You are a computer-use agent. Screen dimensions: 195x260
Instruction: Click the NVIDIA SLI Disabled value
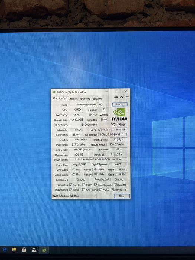point(81,179)
